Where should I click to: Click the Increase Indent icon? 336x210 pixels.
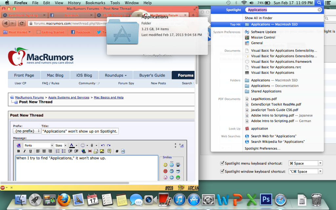76,151
